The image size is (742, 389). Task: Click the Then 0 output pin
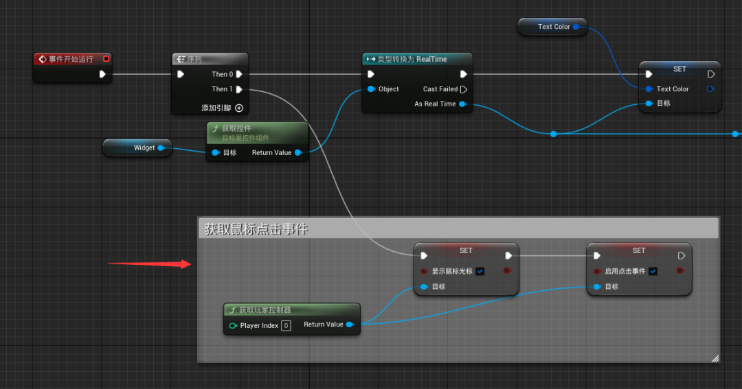[x=239, y=74]
